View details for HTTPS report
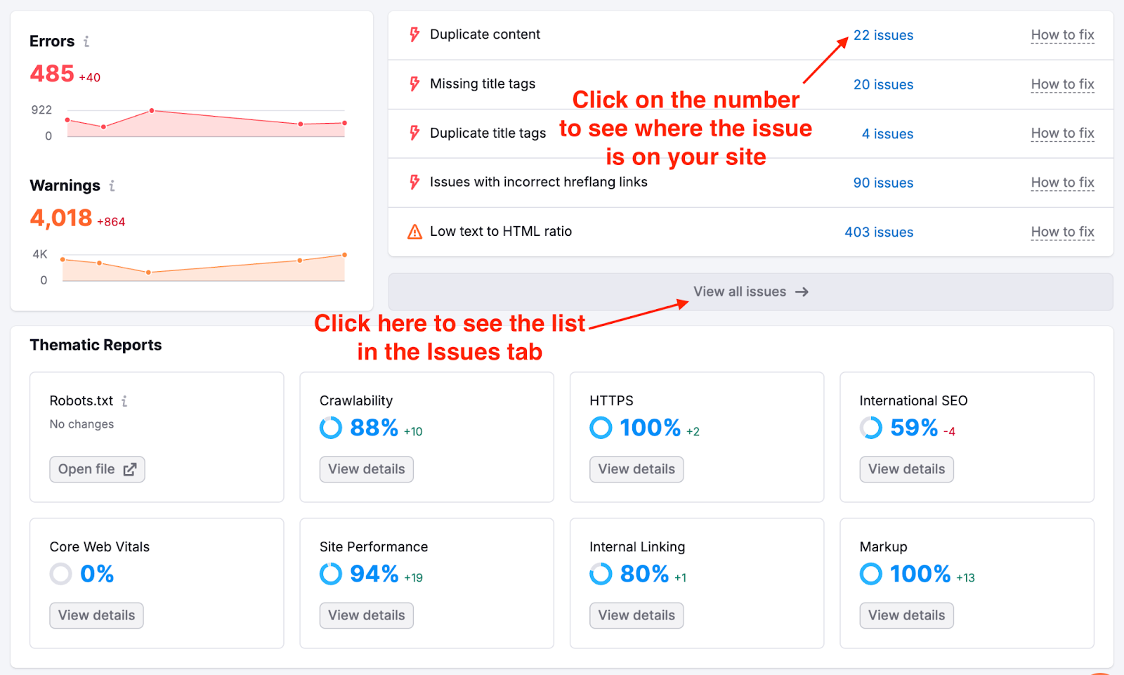1124x675 pixels. pyautogui.click(x=636, y=469)
